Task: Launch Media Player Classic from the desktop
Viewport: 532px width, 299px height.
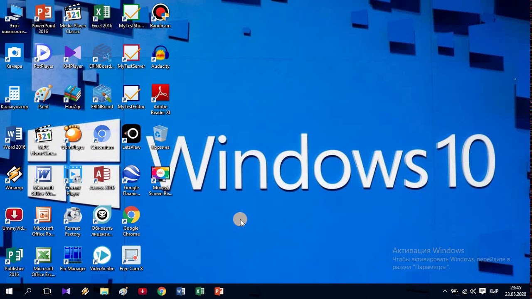Action: pos(73,19)
